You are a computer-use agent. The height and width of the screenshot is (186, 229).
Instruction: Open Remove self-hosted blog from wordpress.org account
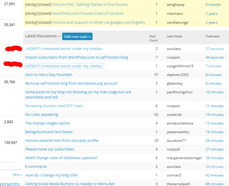click(x=71, y=83)
